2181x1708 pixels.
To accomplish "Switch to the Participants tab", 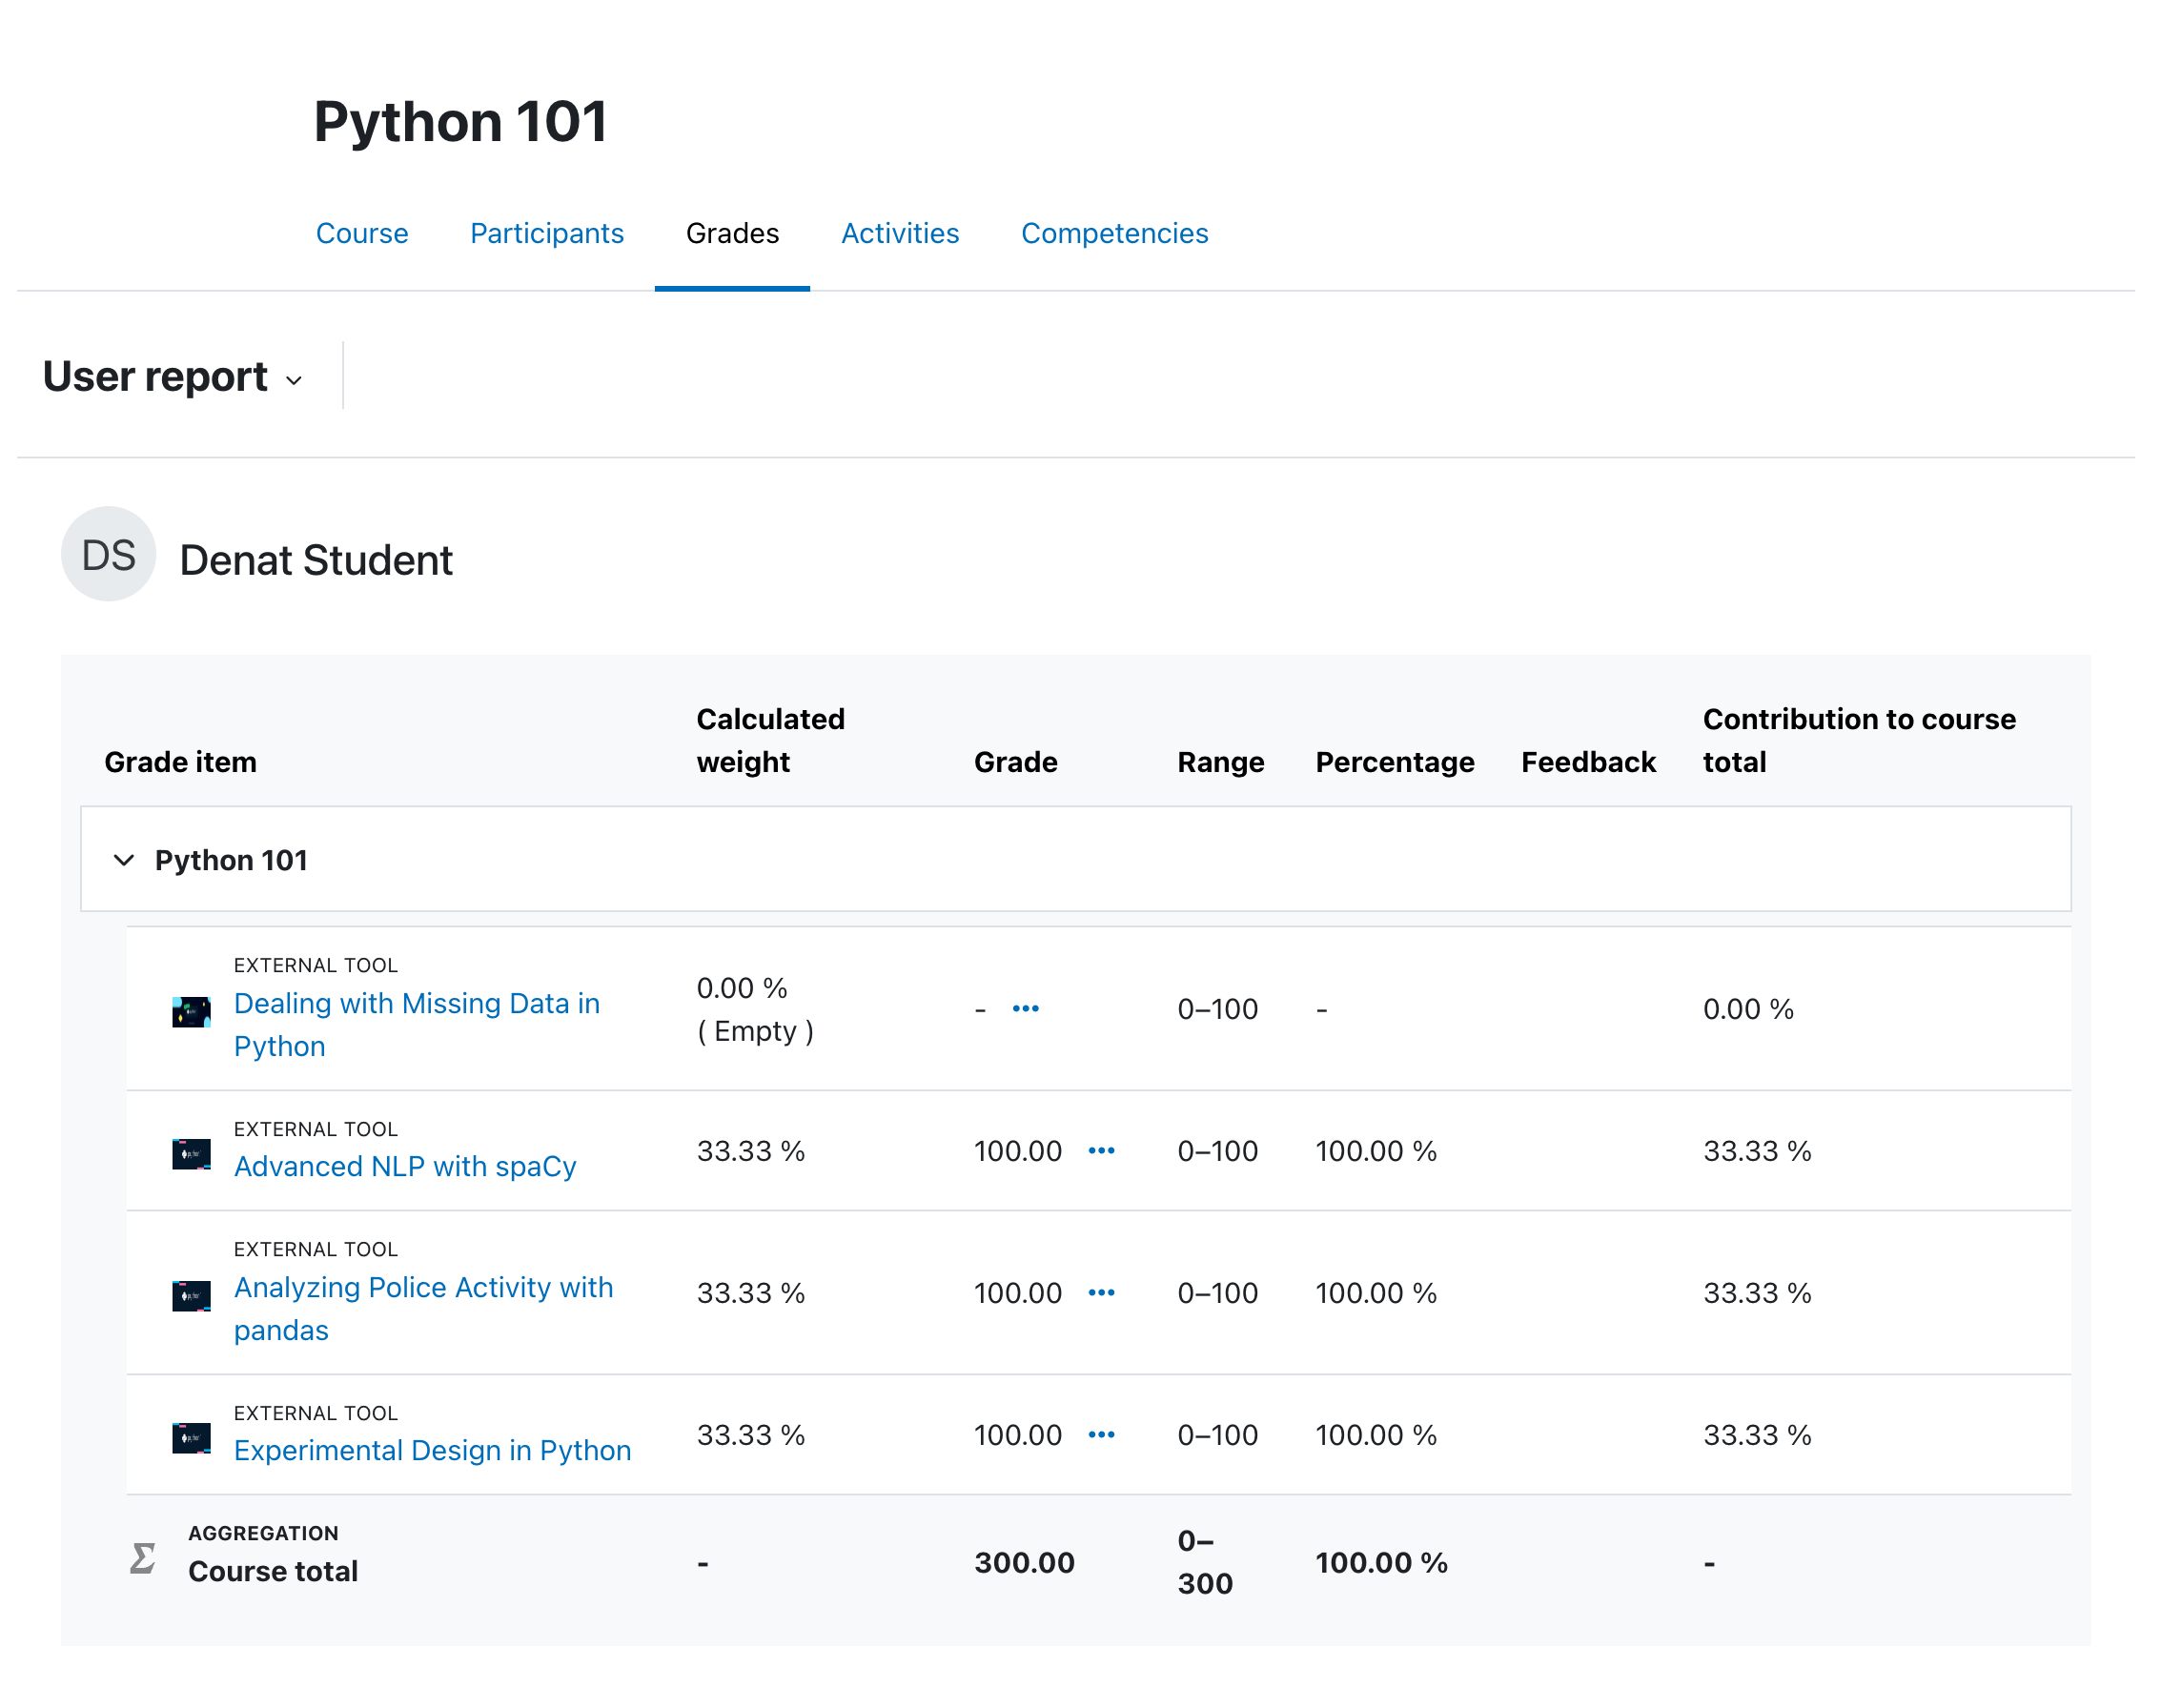I will pyautogui.click(x=546, y=233).
